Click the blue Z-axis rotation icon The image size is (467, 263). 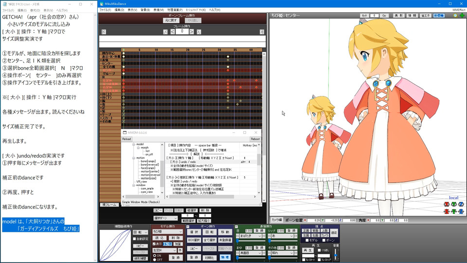coord(461,205)
